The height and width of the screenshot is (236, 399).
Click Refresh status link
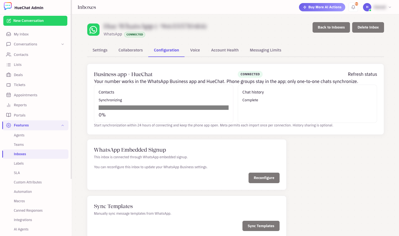[362, 74]
